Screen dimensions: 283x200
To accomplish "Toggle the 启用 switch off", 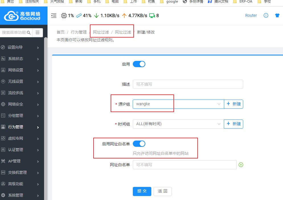I will coord(139,64).
